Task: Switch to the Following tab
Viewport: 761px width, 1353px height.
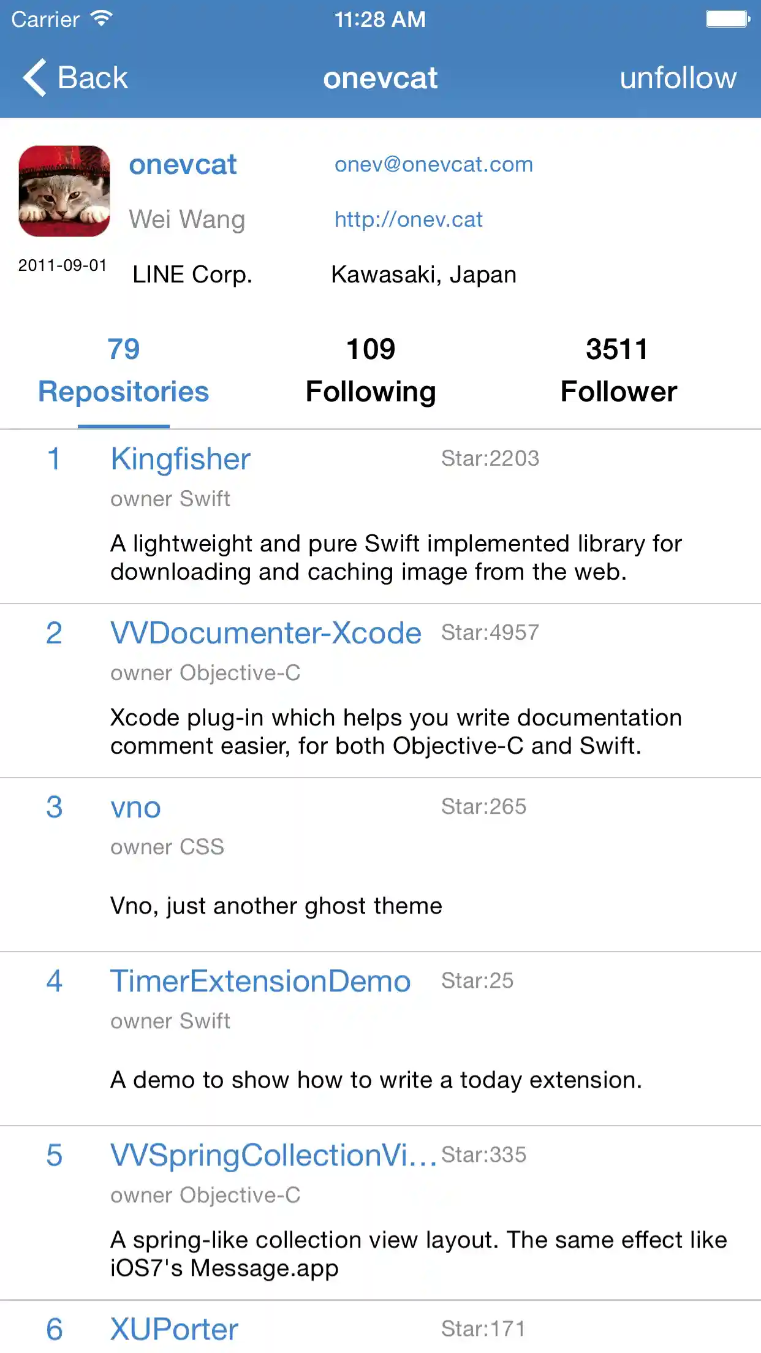Action: pyautogui.click(x=371, y=371)
